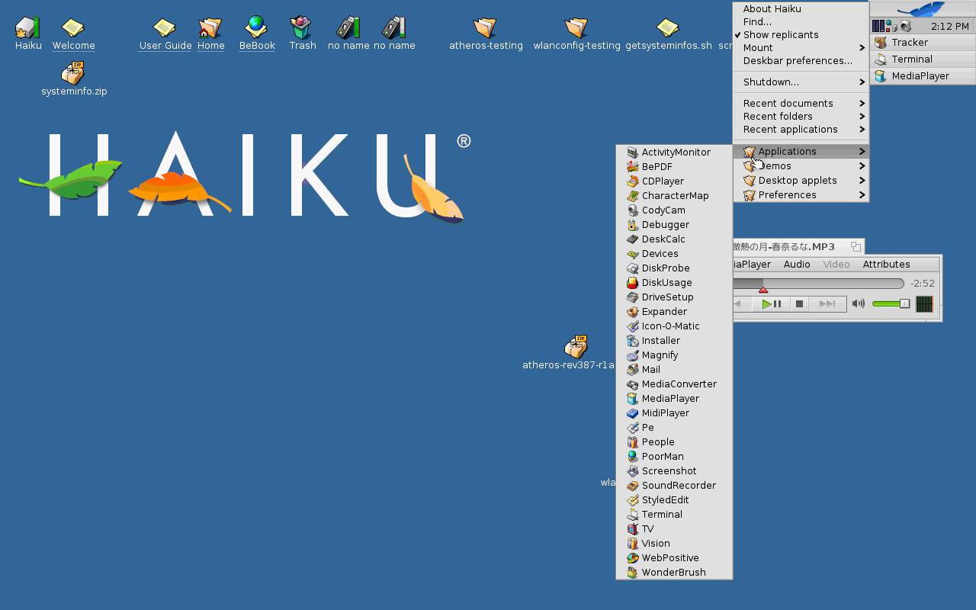976x610 pixels.
Task: Click the Haiku disk volume icon
Action: pyautogui.click(x=27, y=29)
